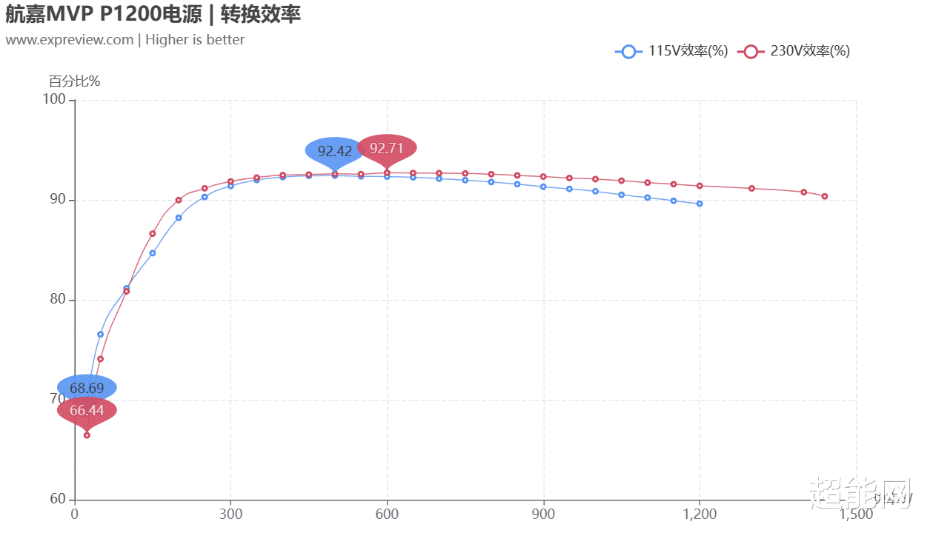Click the blue 68.69 minimum marker bubble
930x533 pixels.
[x=87, y=387]
